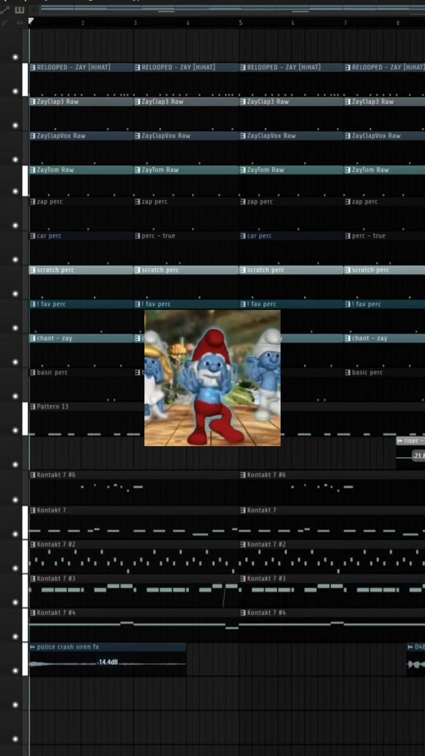
Task: Select the zap perc clip title at bar 5
Action: pos(260,202)
